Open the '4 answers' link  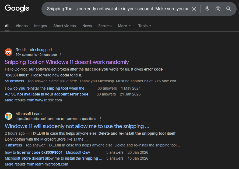pyautogui.click(x=13, y=145)
